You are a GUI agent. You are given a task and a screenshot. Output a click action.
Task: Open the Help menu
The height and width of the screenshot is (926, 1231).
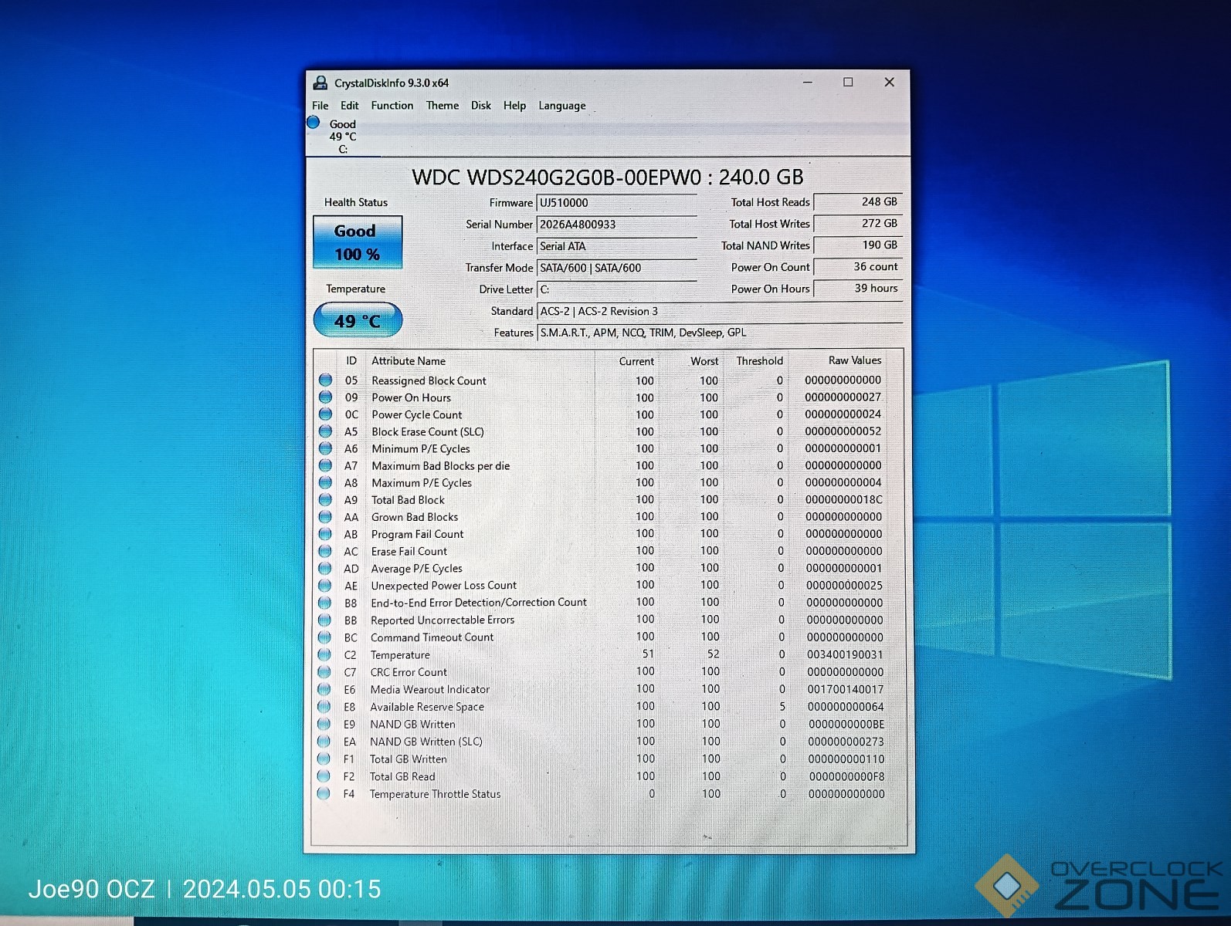coord(514,106)
